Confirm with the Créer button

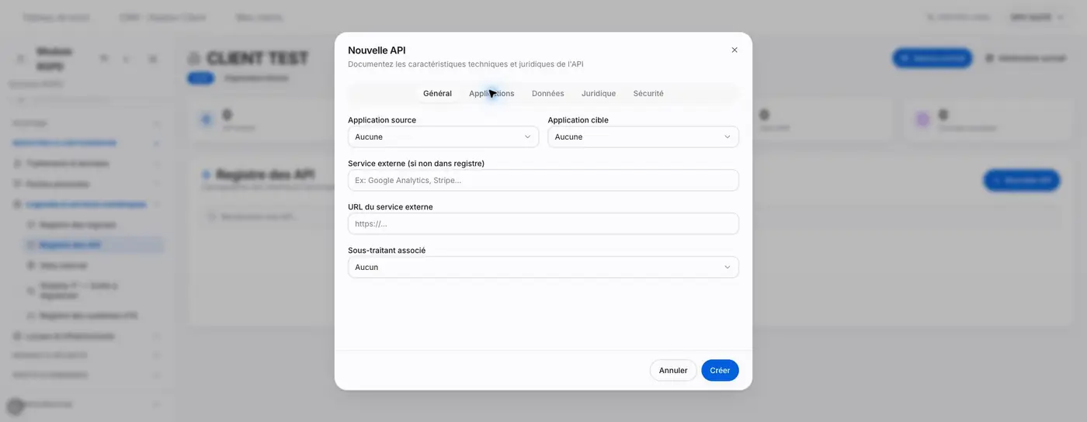(x=720, y=370)
